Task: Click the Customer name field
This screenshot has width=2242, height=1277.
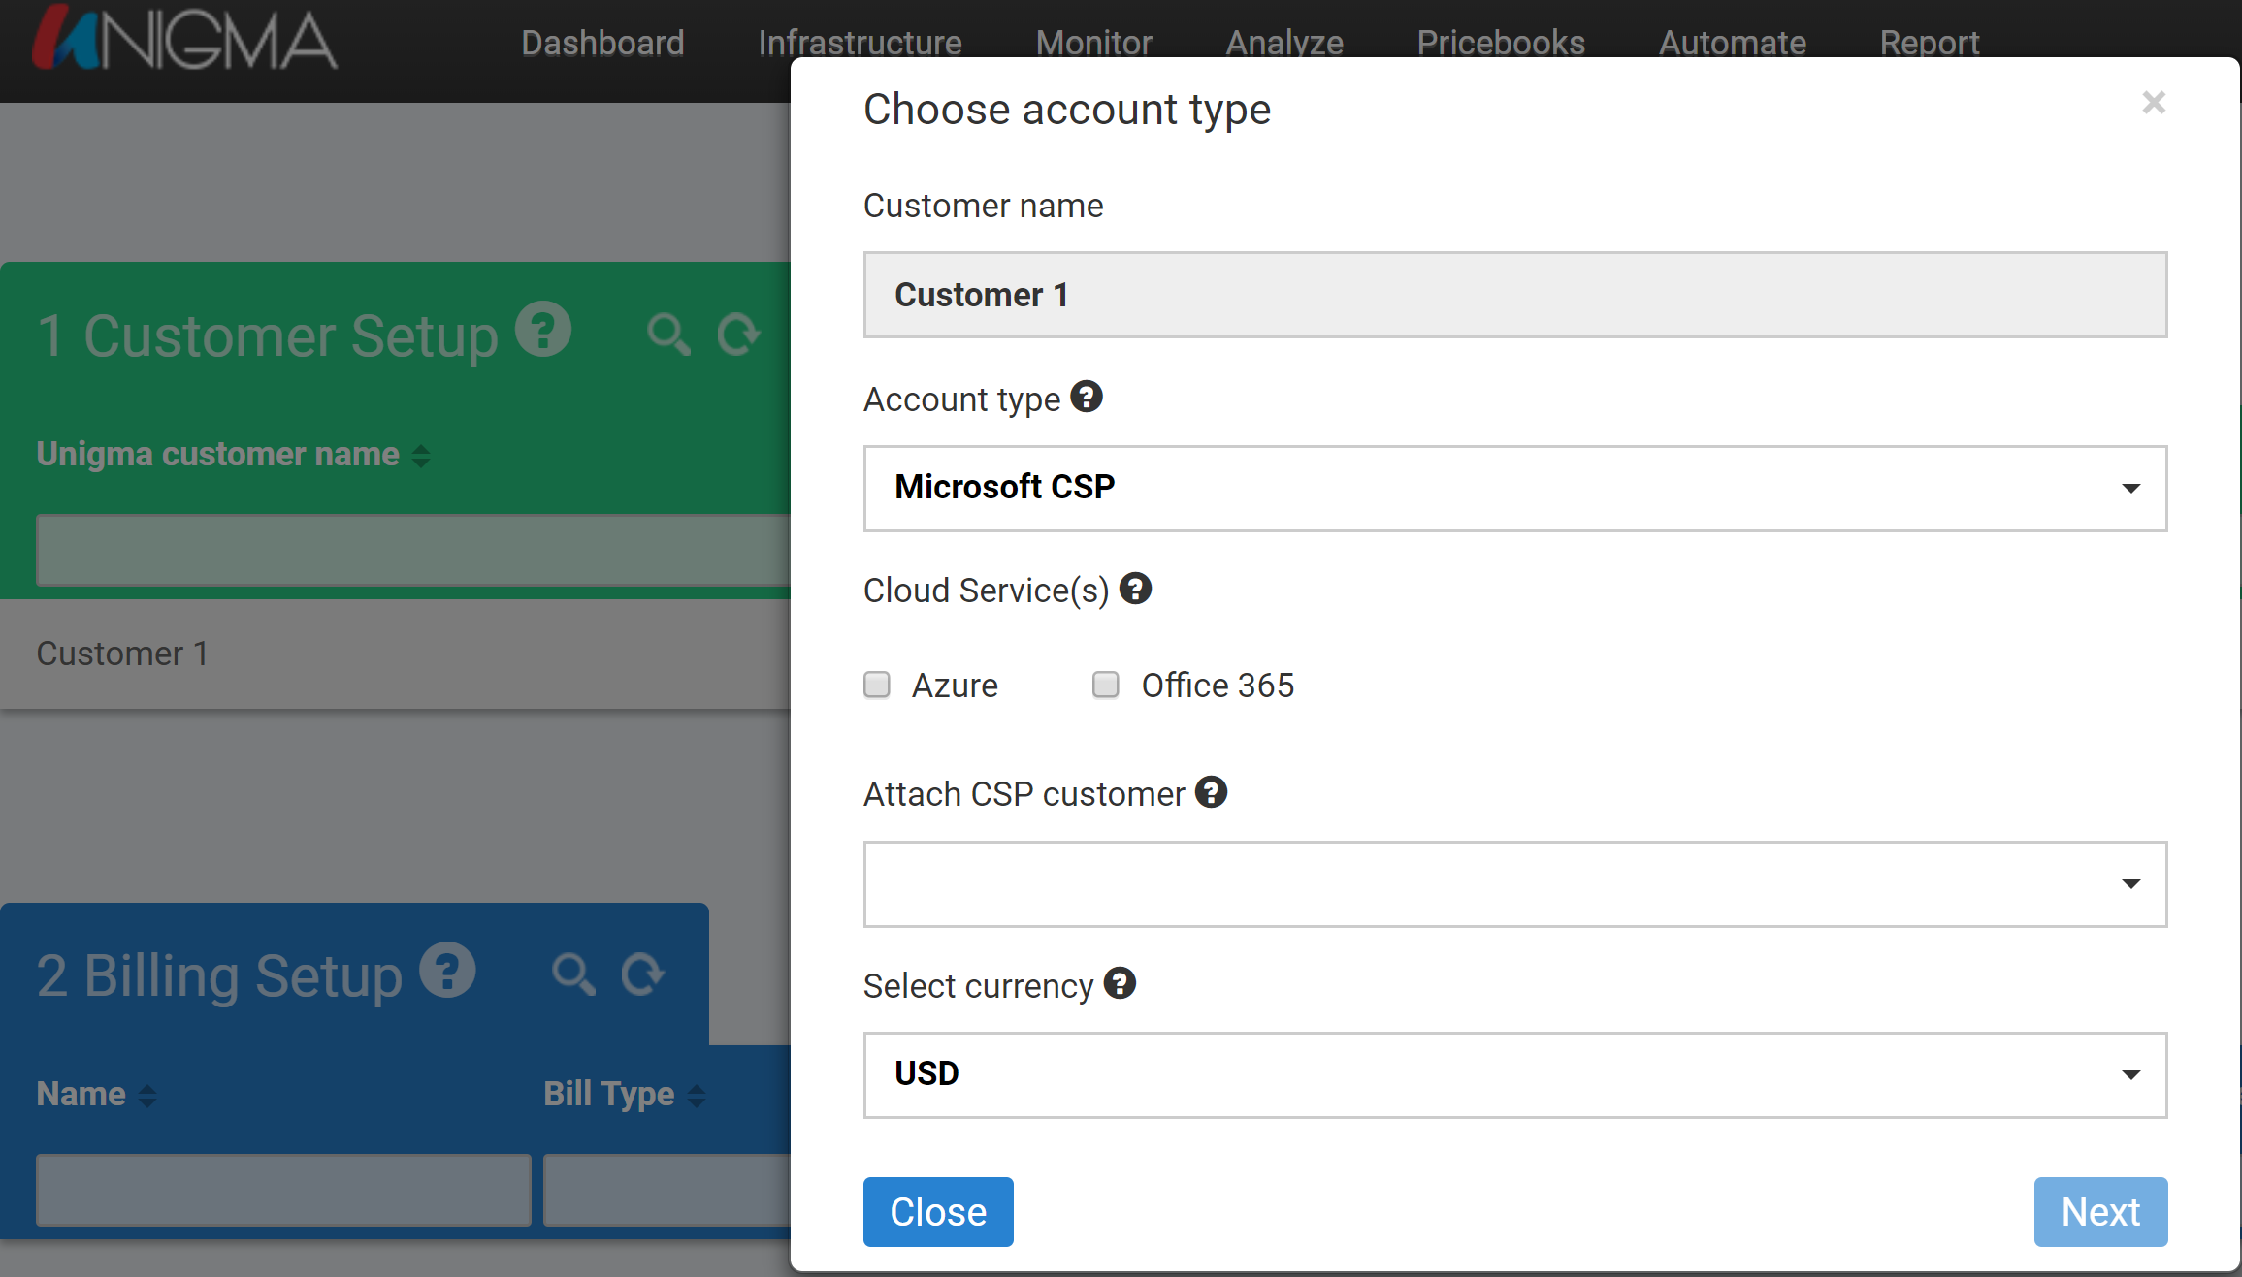Action: [1515, 295]
